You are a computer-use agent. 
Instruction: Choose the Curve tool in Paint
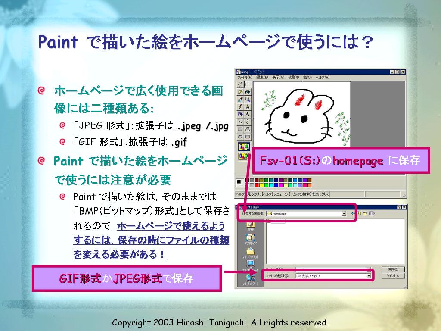248,122
